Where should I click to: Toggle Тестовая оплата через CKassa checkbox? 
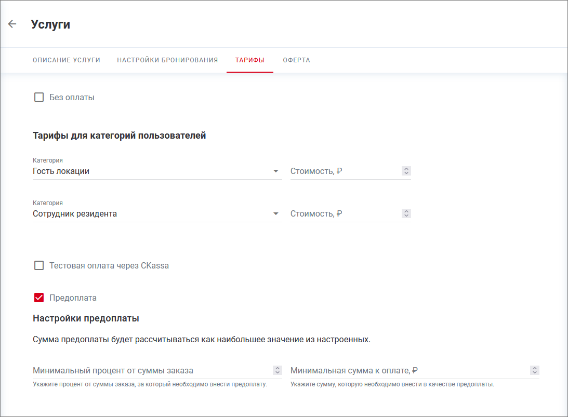pos(39,265)
